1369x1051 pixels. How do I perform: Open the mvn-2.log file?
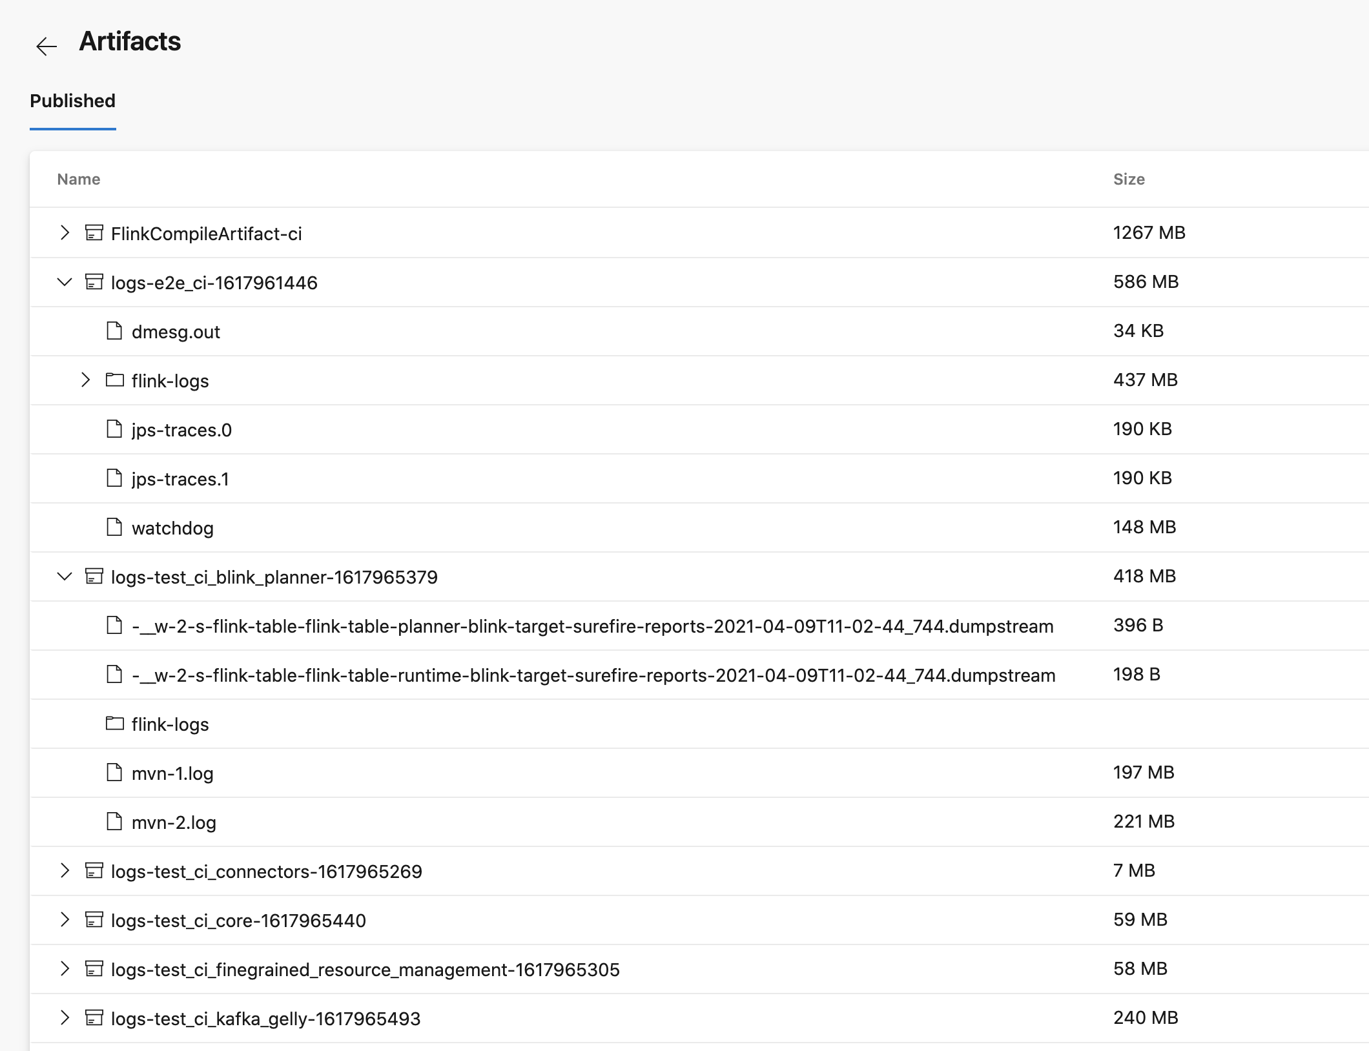(174, 822)
